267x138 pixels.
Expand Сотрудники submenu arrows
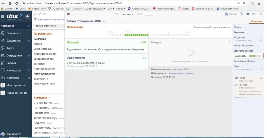point(28,56)
